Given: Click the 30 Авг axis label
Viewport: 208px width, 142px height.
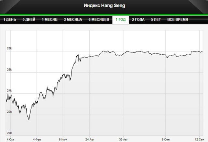Looking at the screenshot, I should click(x=123, y=139).
